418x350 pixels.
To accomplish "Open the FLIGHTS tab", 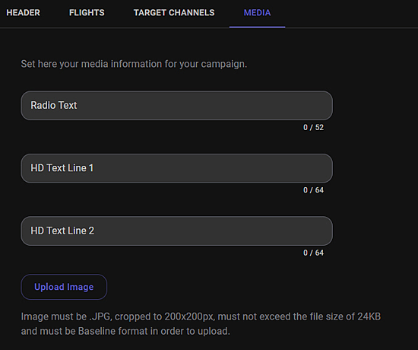I will coord(87,12).
